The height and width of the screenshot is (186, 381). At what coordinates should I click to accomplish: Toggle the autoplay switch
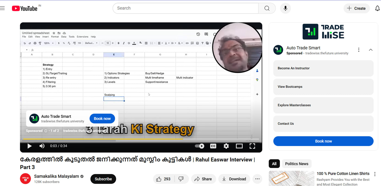pyautogui.click(x=200, y=146)
